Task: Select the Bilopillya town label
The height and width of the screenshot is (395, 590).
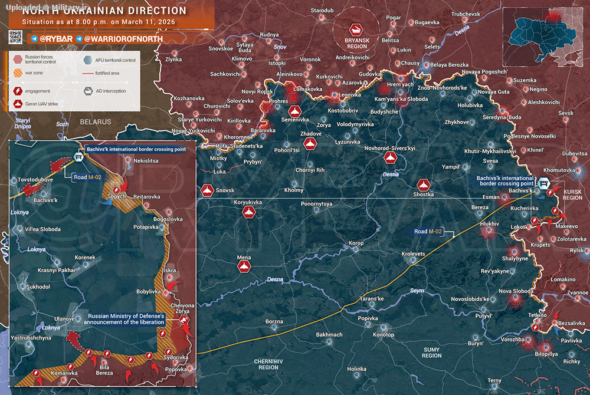Action: coord(546,354)
